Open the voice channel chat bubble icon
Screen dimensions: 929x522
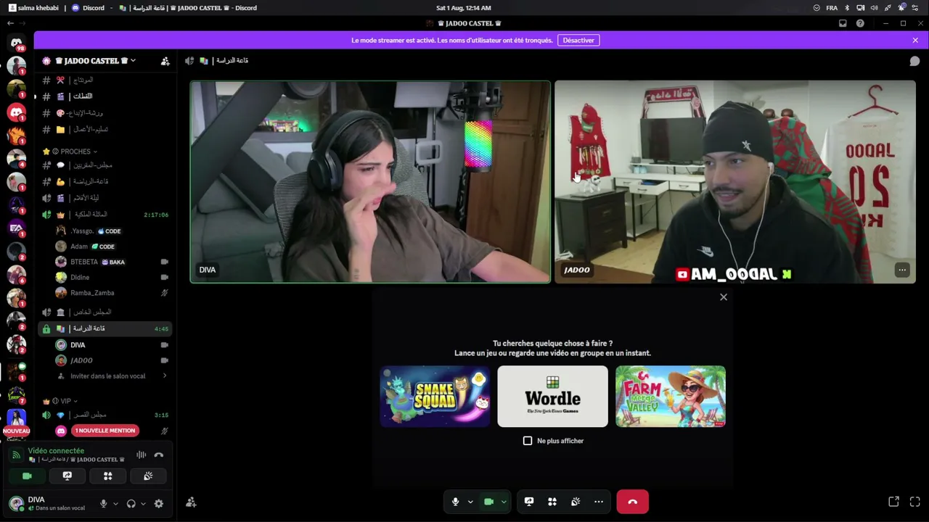pos(914,61)
